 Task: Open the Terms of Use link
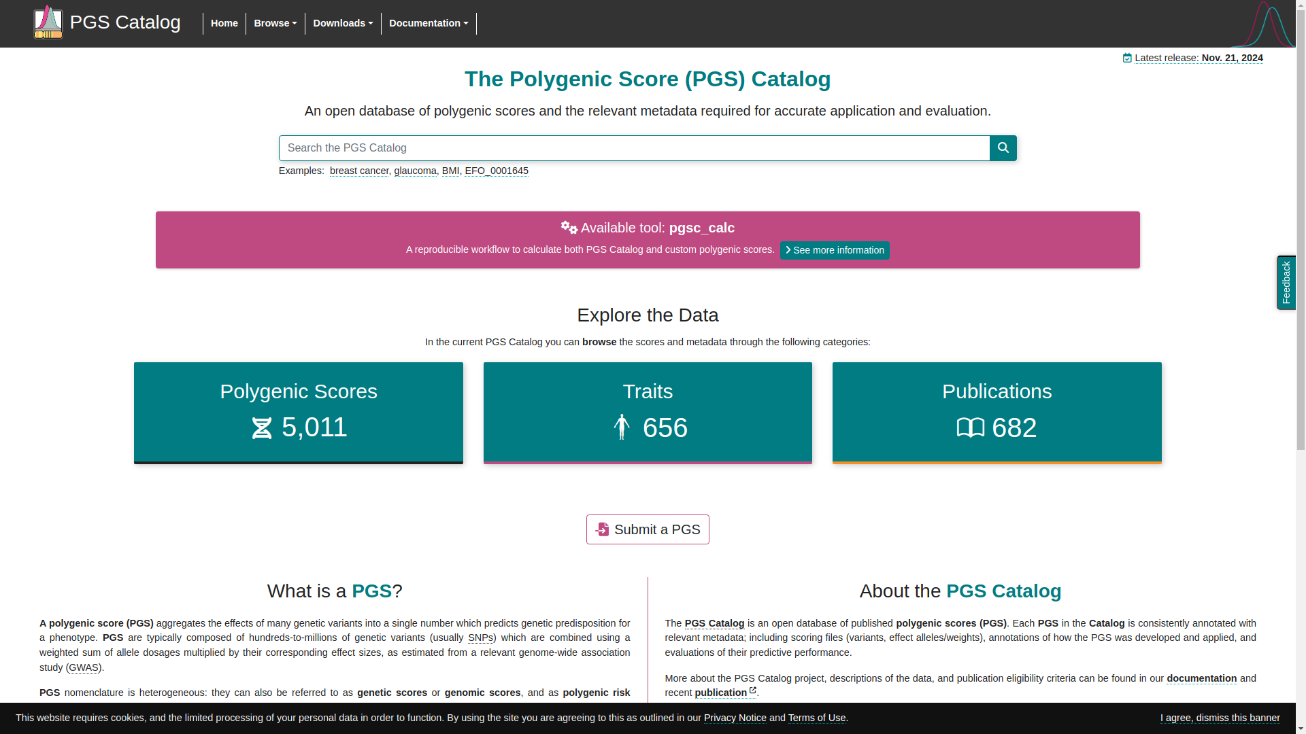pyautogui.click(x=817, y=718)
